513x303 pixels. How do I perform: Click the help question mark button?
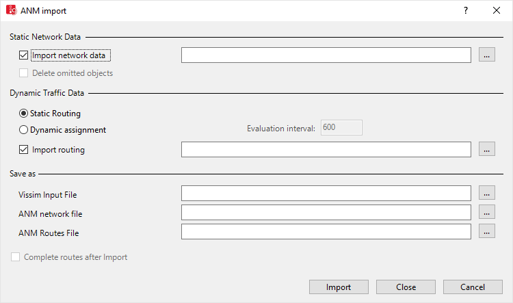[465, 10]
